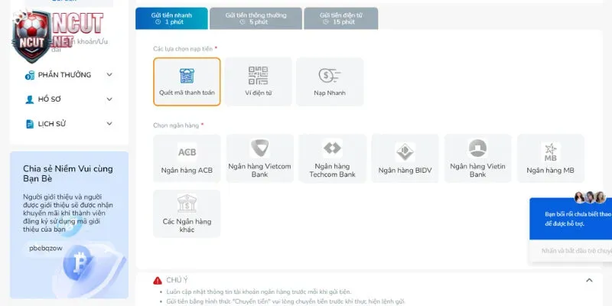Click the LỊCH SỬ document icon
Viewport: 612px width, 306px height.
[x=30, y=124]
